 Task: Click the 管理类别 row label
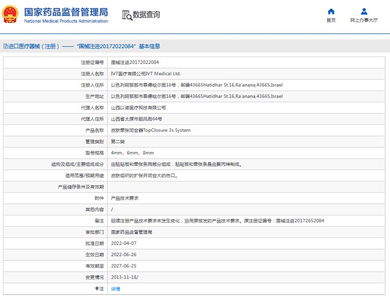pyautogui.click(x=94, y=142)
